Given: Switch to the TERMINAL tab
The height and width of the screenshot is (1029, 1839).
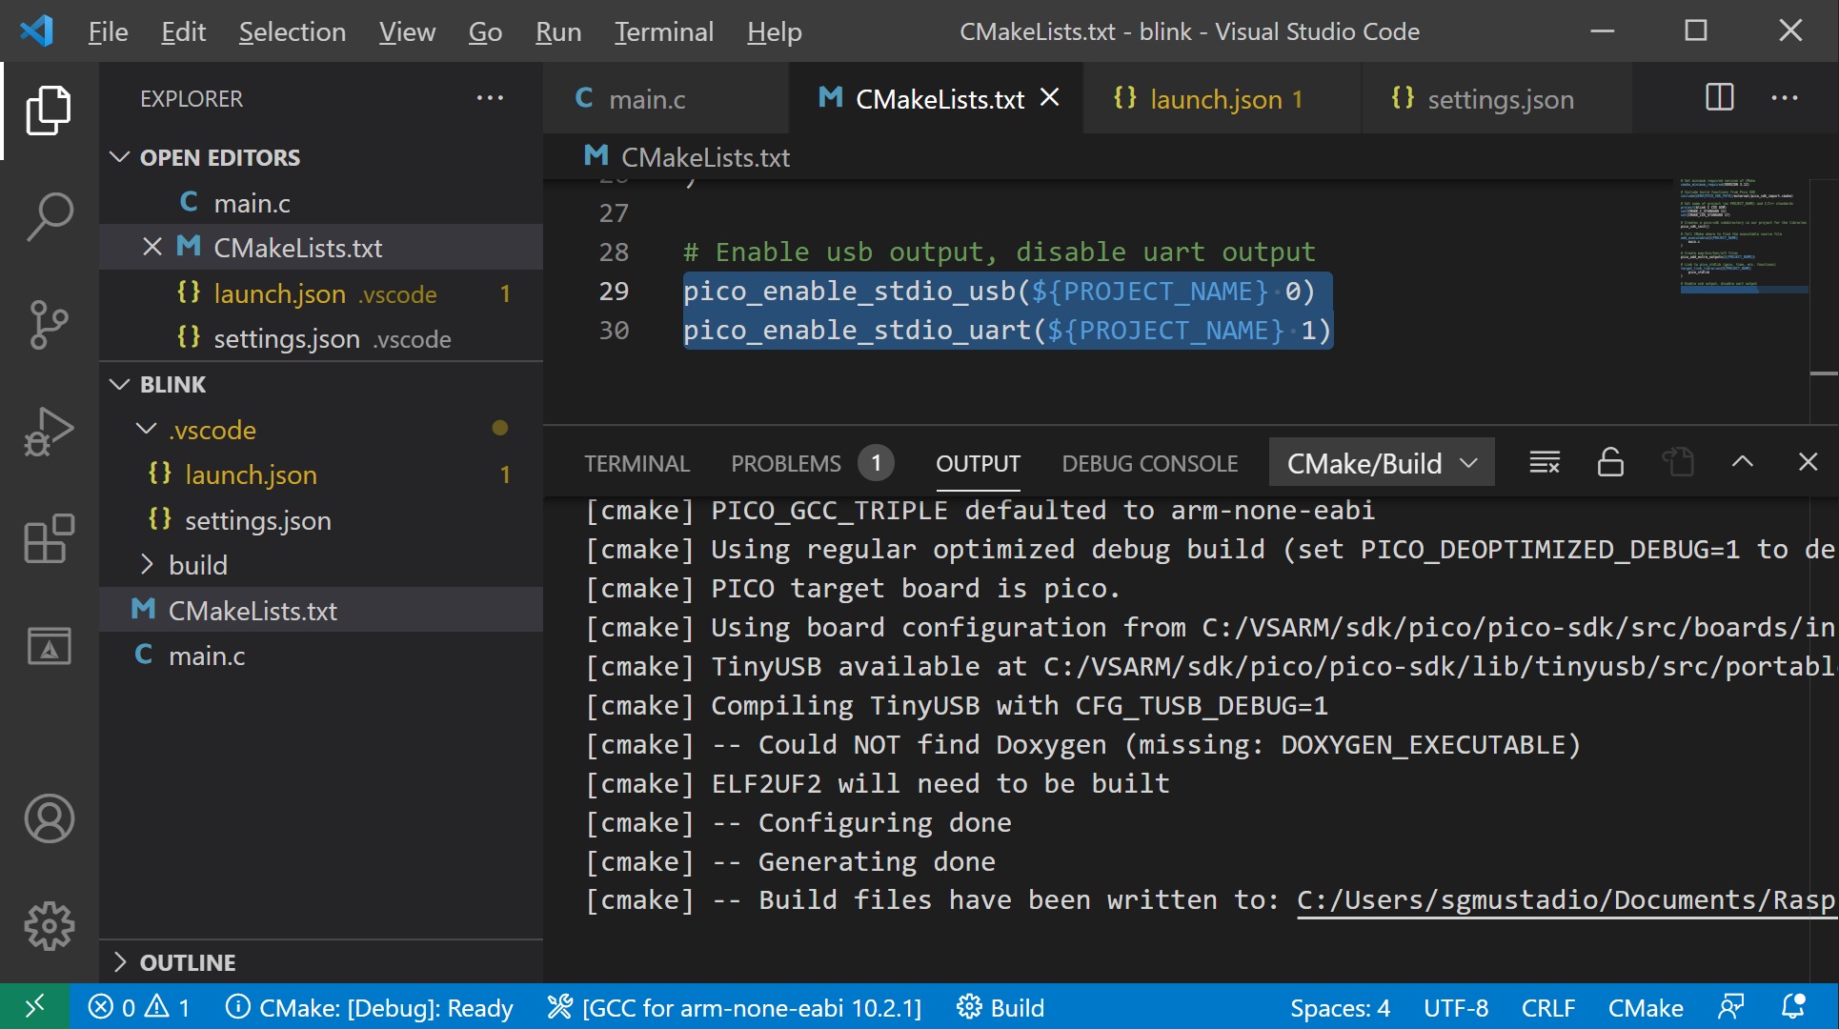Looking at the screenshot, I should click(636, 462).
